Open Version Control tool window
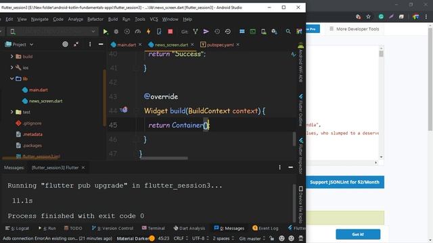The width and height of the screenshot is (433, 243). 112,228
